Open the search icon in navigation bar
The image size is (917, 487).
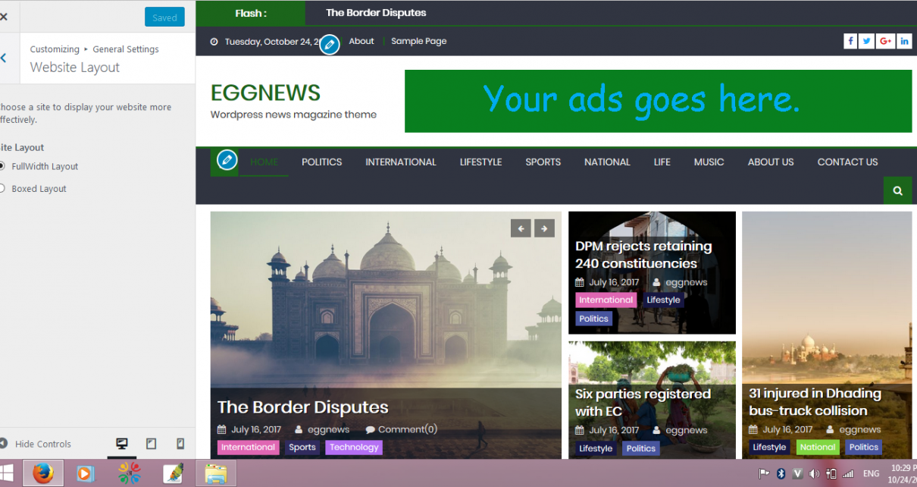897,190
